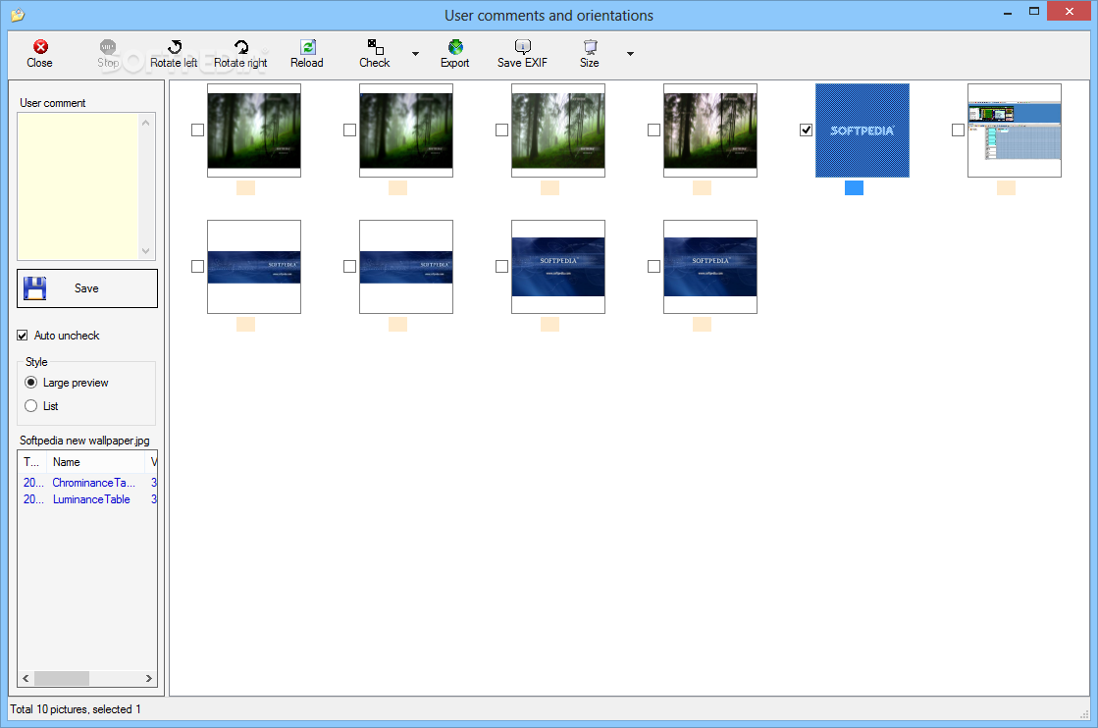Select the fourth forest picture thumbnail
The width and height of the screenshot is (1098, 728).
click(710, 130)
